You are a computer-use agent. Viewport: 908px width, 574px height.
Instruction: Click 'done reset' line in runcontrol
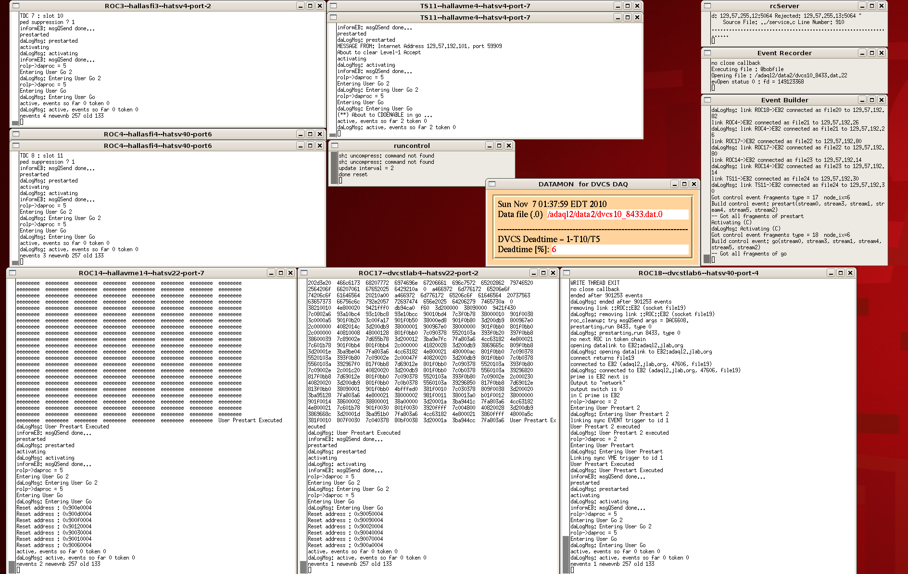[x=353, y=174]
